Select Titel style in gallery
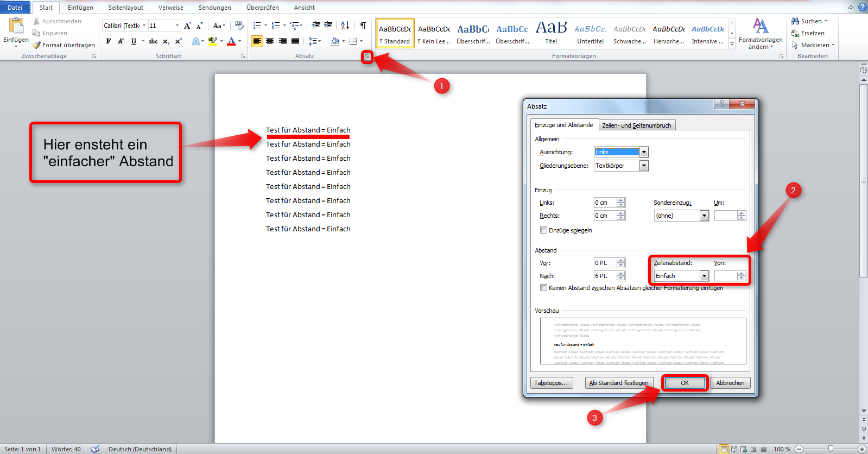The height and width of the screenshot is (454, 868). click(x=551, y=33)
